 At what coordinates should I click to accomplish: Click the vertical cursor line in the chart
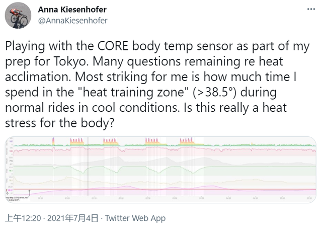point(88,171)
